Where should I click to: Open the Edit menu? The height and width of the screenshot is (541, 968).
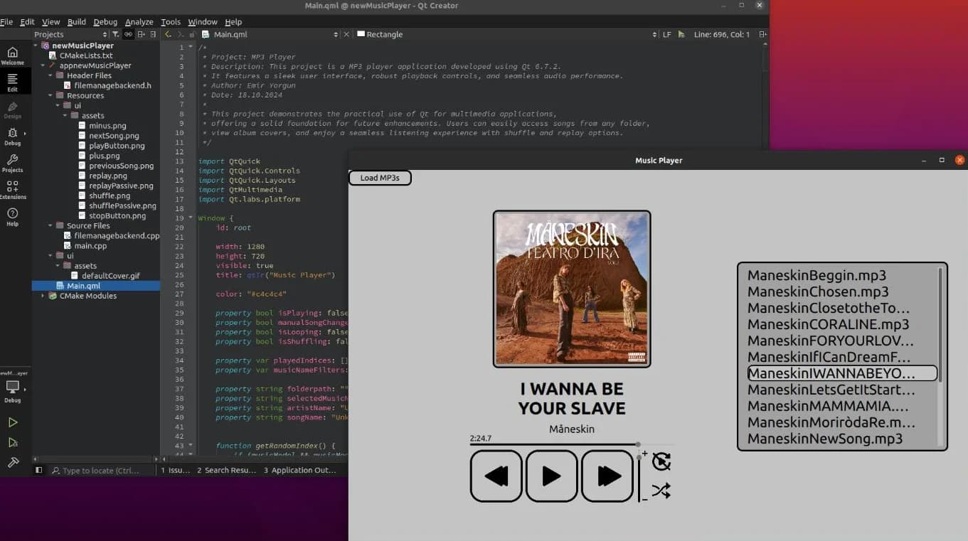(27, 22)
